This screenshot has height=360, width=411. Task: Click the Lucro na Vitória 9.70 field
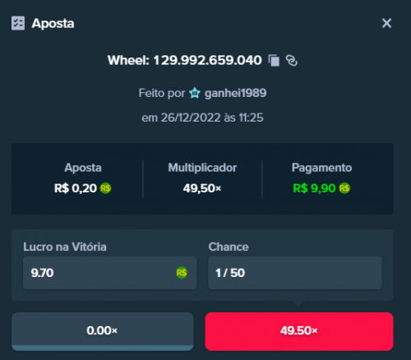tap(109, 273)
